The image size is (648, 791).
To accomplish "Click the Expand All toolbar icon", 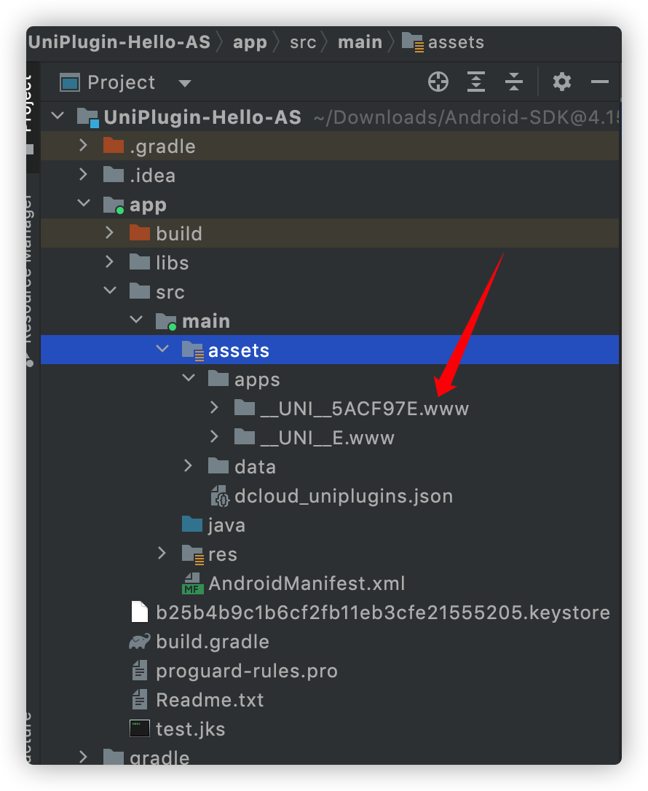I will 475,82.
